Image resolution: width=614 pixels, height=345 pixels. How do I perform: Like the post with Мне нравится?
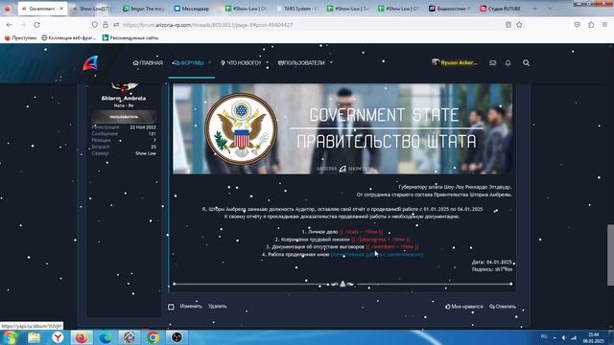coord(464,307)
